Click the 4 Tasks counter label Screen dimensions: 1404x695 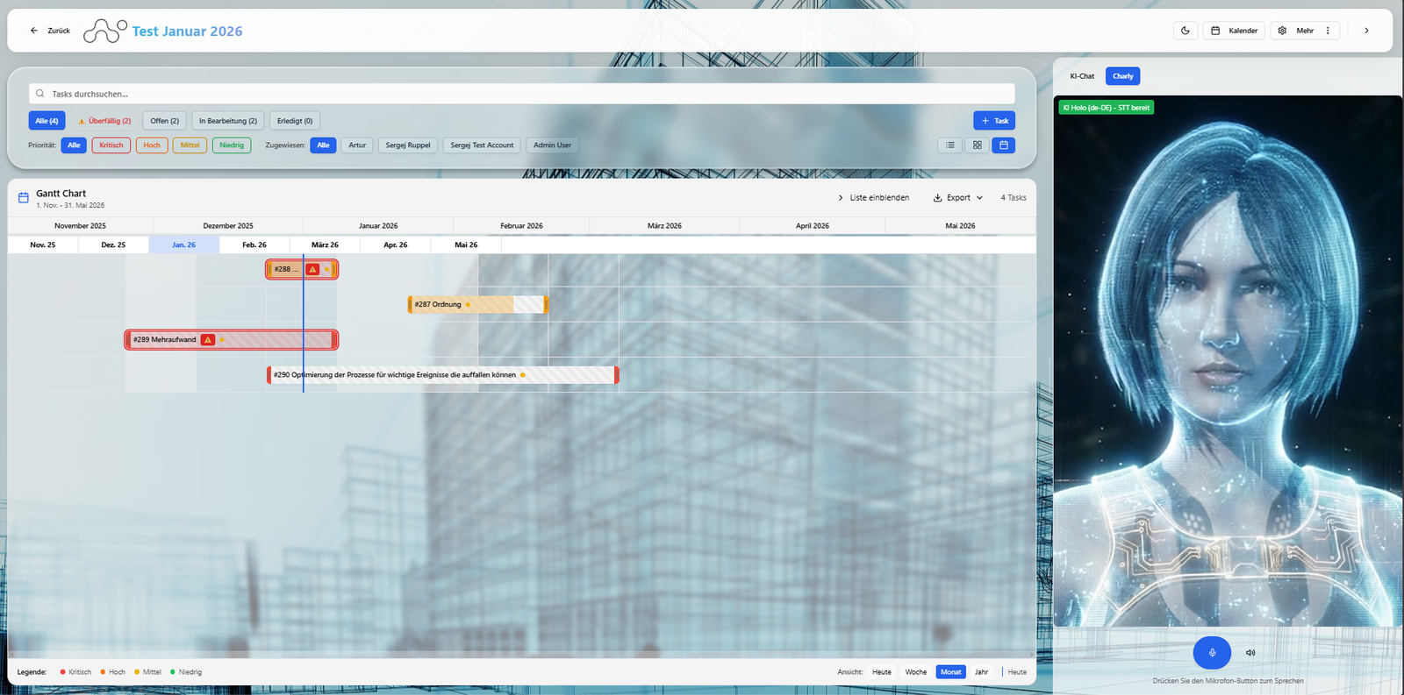[1014, 198]
